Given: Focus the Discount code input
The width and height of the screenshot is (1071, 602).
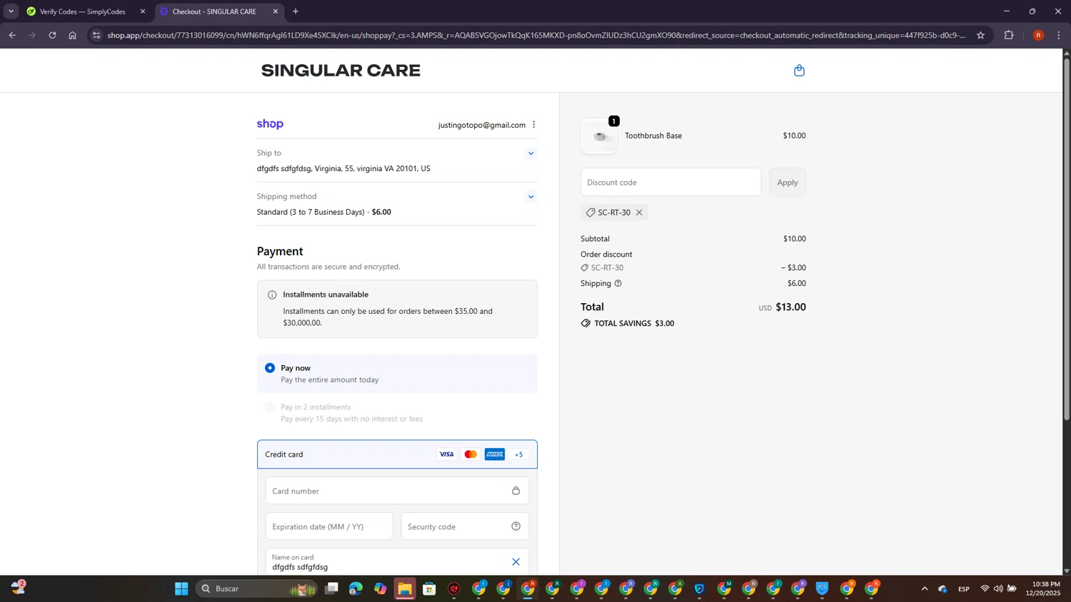Looking at the screenshot, I should [x=670, y=183].
